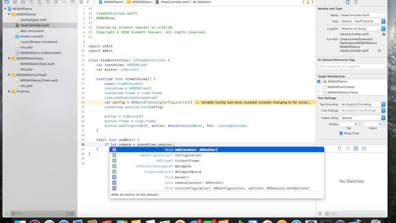Collapse the MDBARDemo project root
This screenshot has width=396, height=223.
tap(6, 9)
